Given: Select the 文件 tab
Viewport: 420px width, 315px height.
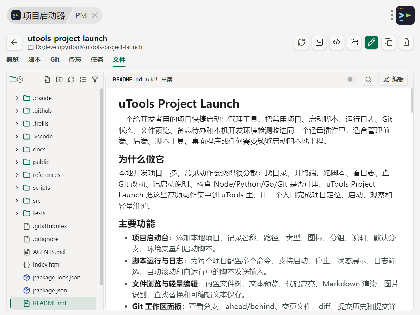Looking at the screenshot, I should 119,60.
